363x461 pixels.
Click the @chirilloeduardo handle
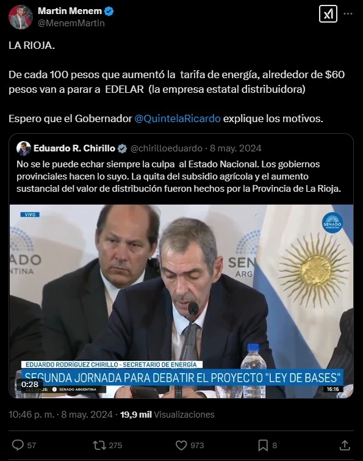(166, 148)
